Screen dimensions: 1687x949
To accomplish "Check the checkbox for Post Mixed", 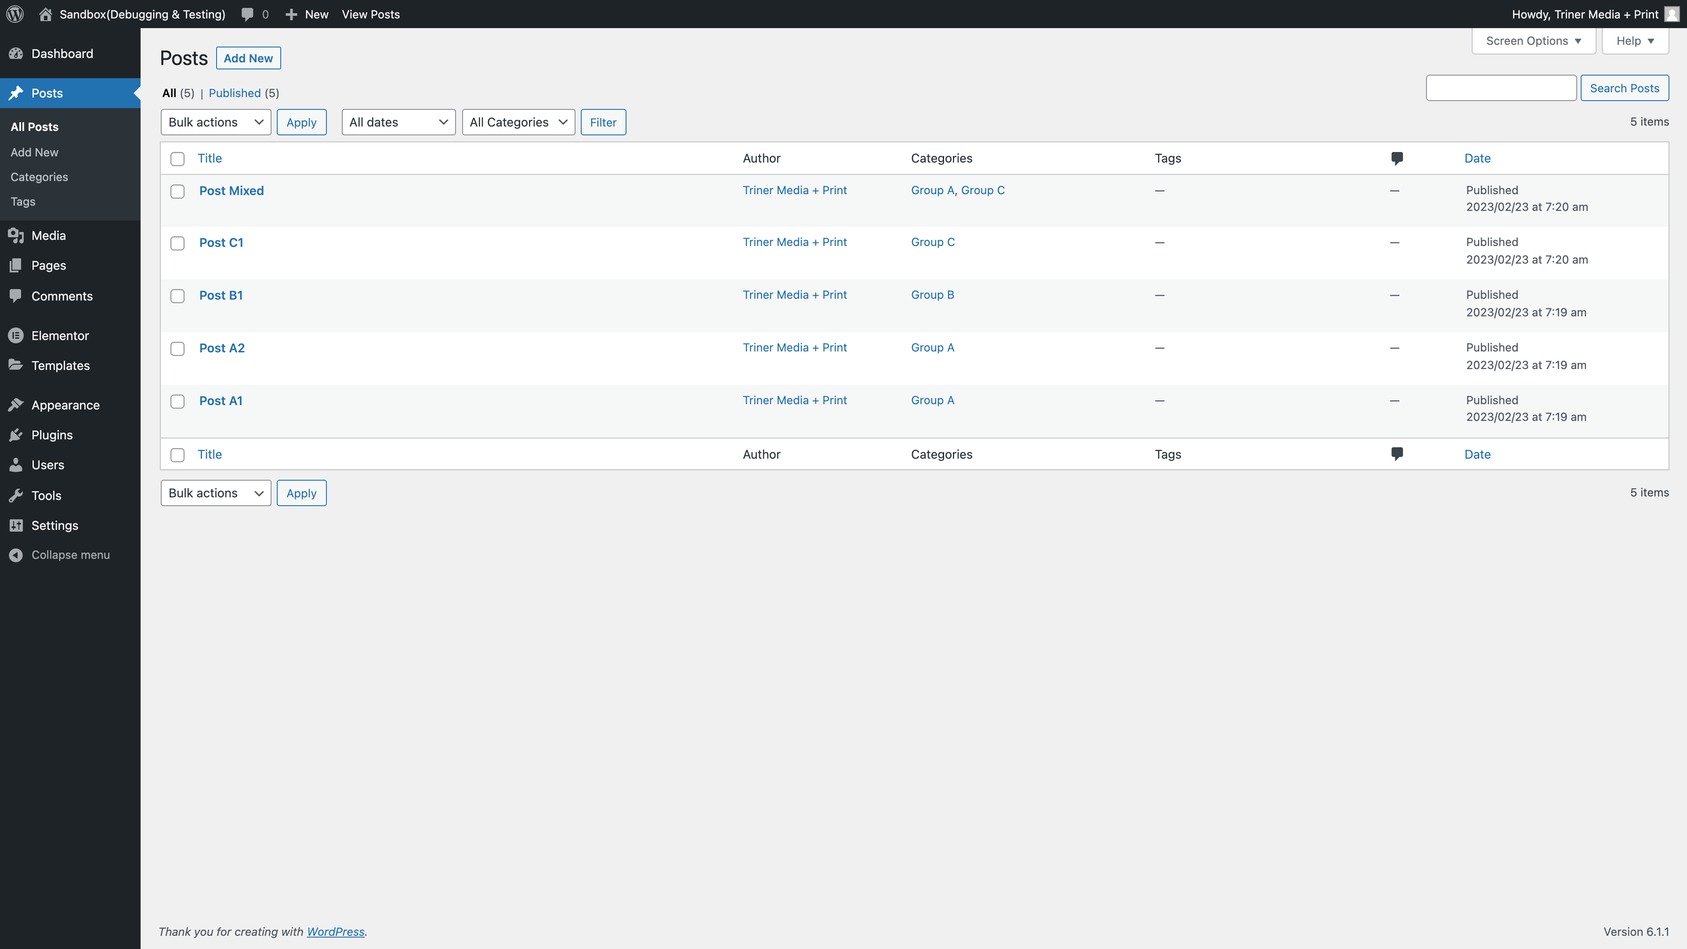I will 177,191.
